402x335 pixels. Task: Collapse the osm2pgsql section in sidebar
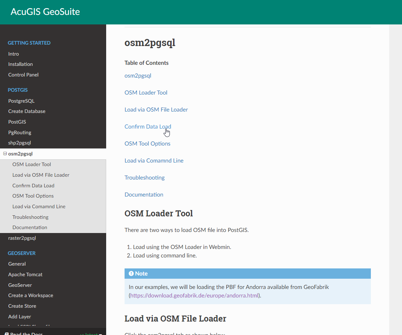[5, 154]
